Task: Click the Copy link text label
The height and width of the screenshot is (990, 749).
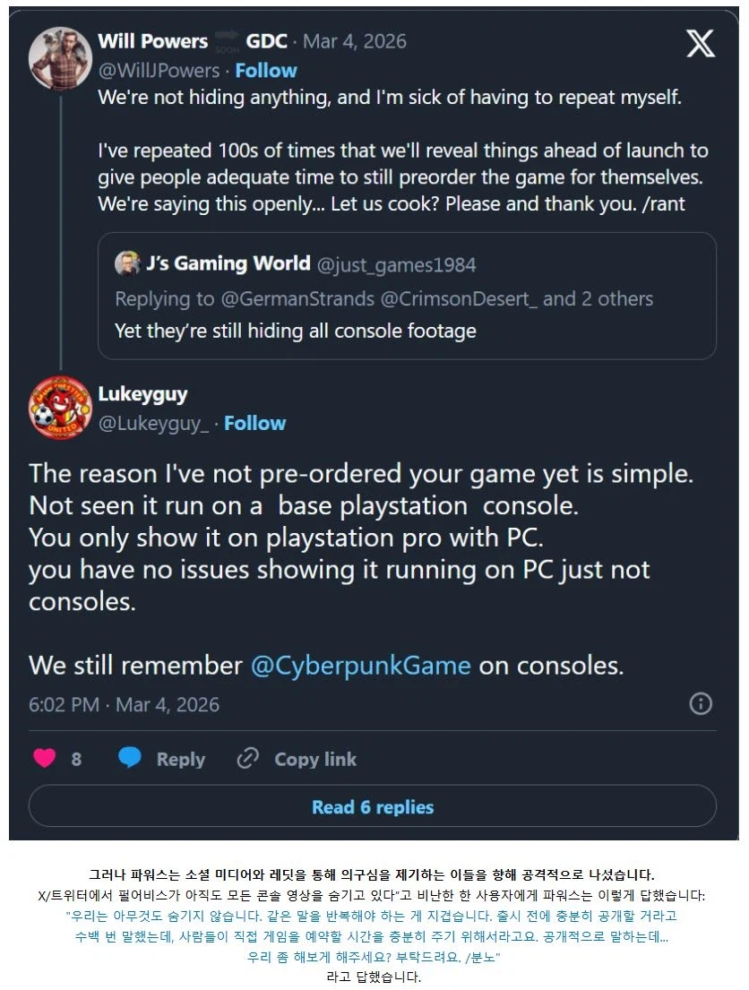Action: click(315, 759)
